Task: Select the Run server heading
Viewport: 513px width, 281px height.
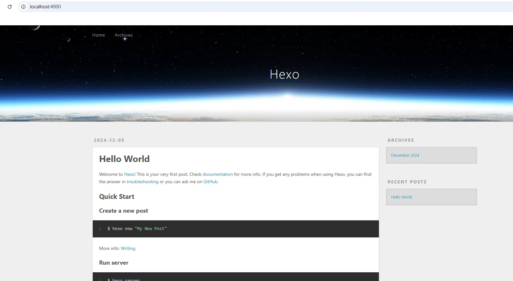Action: pos(114,263)
